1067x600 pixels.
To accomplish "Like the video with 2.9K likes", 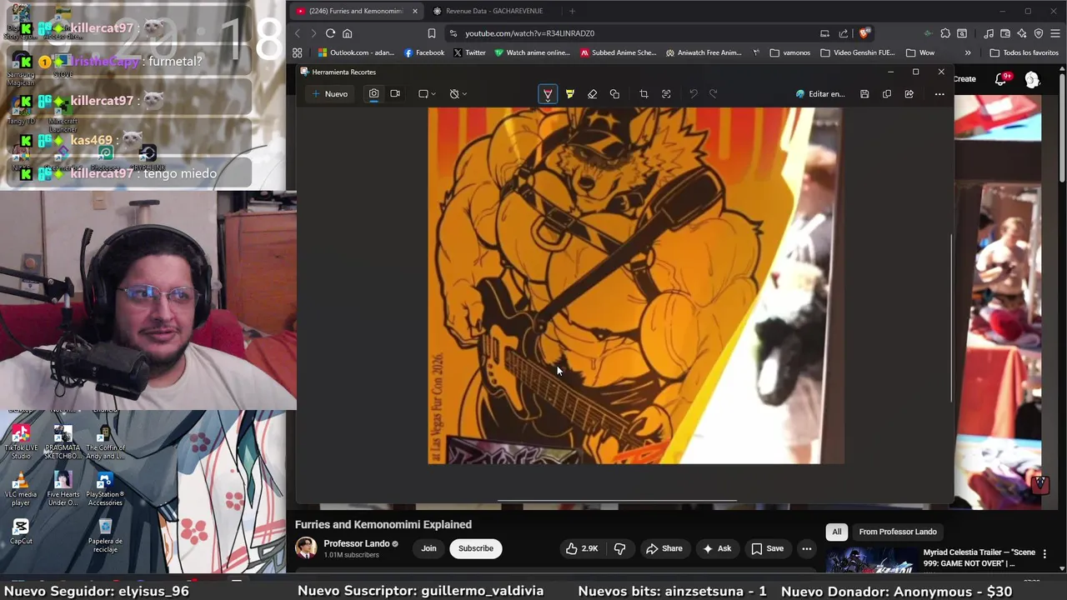I will (582, 548).
